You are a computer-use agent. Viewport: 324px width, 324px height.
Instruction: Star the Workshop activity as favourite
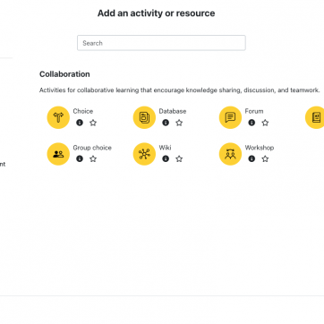tap(265, 158)
